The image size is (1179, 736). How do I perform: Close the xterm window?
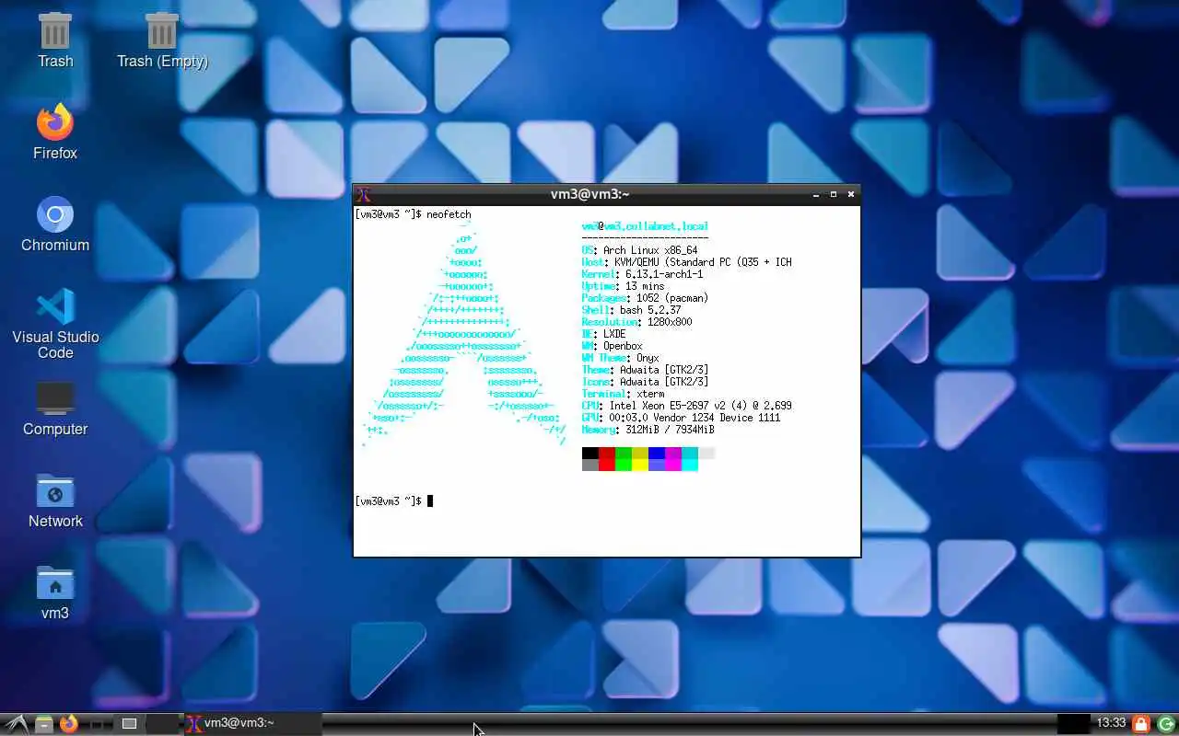(x=851, y=194)
